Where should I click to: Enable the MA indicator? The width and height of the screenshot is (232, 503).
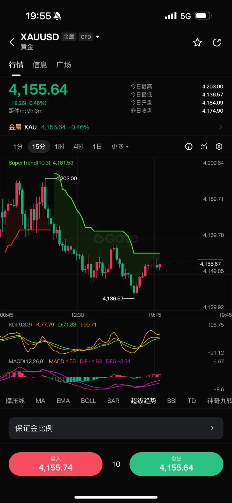(x=40, y=401)
